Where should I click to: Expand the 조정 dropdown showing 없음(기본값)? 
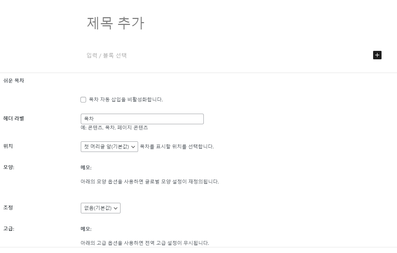tap(100, 208)
